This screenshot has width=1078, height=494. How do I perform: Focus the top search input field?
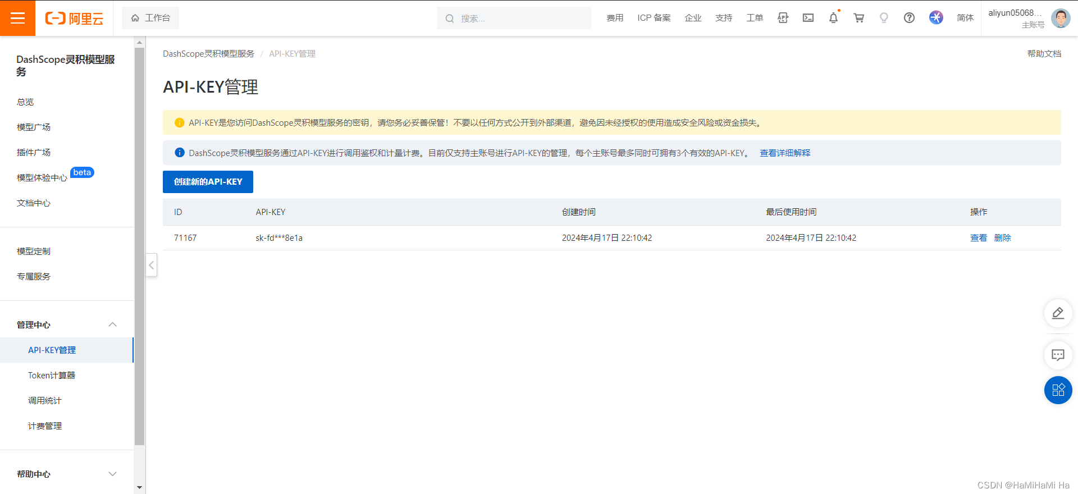point(514,18)
